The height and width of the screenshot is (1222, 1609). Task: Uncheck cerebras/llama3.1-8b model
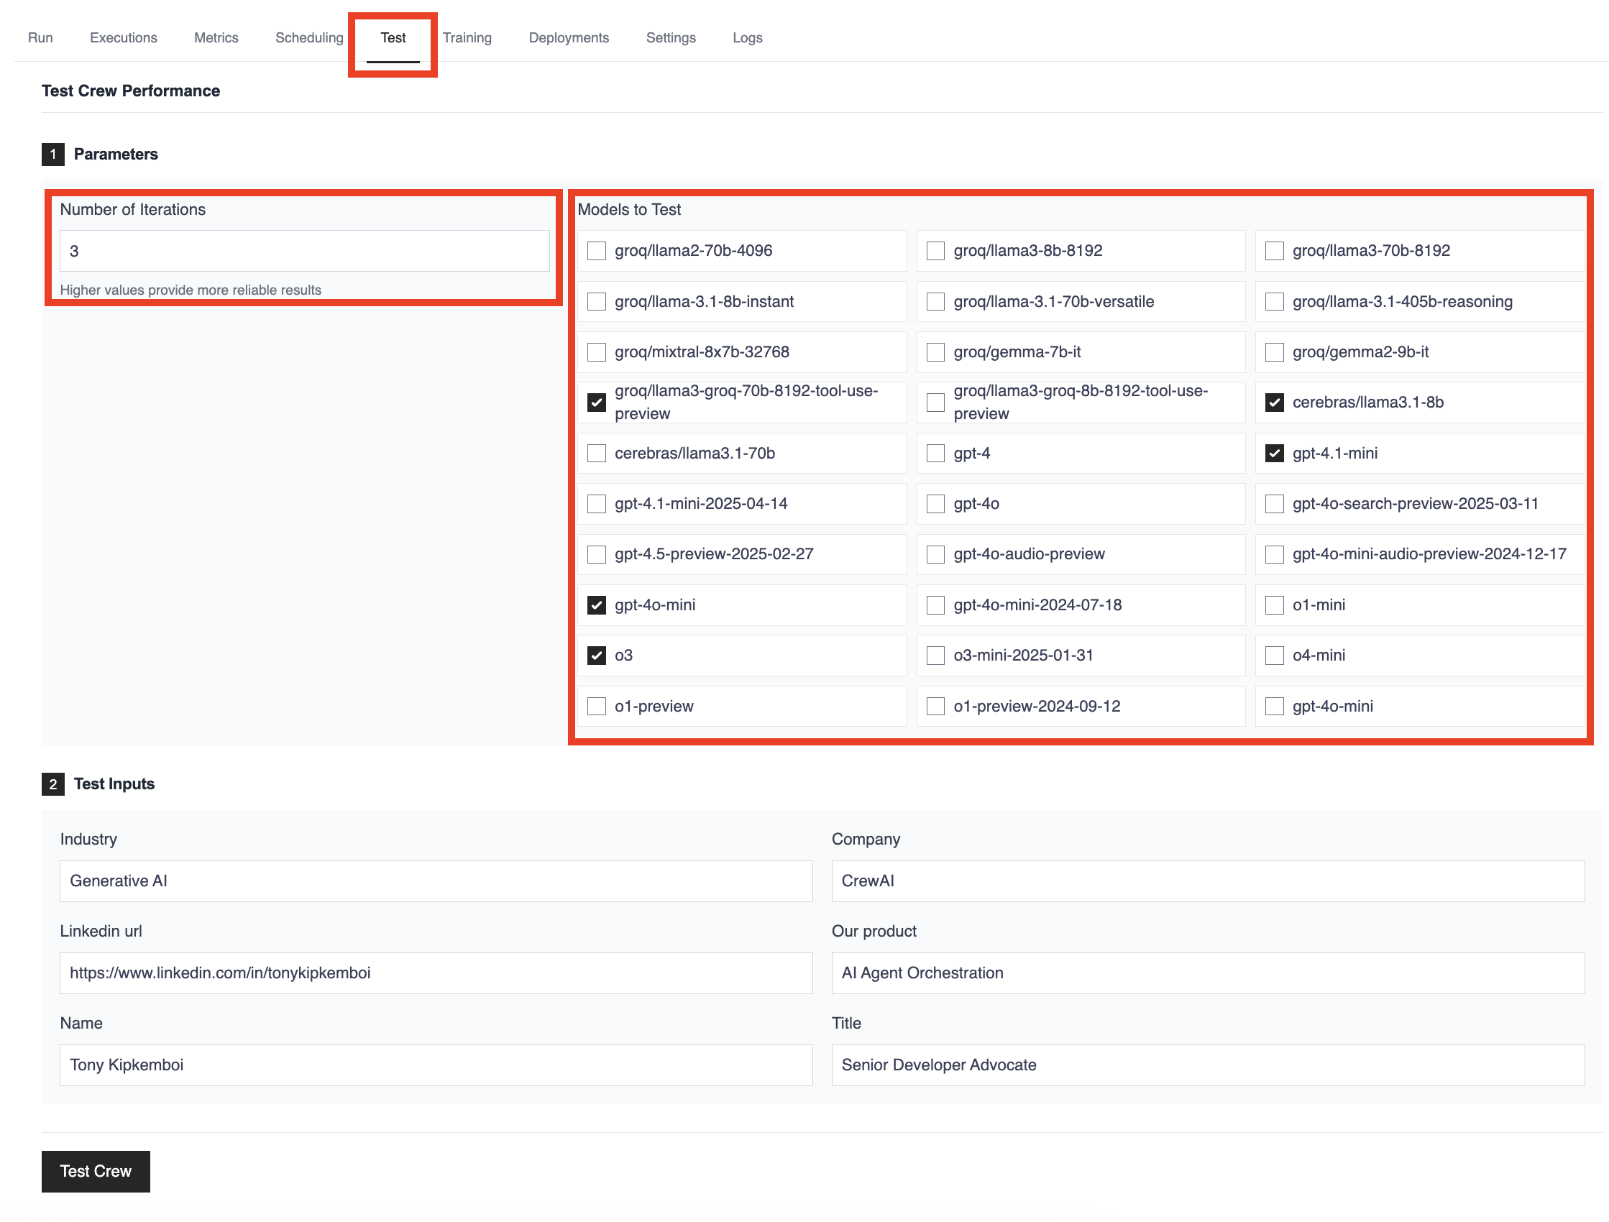pyautogui.click(x=1274, y=403)
